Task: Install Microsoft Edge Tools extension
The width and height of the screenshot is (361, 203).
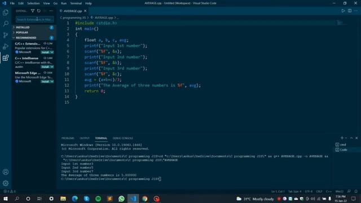Action: tap(45, 81)
